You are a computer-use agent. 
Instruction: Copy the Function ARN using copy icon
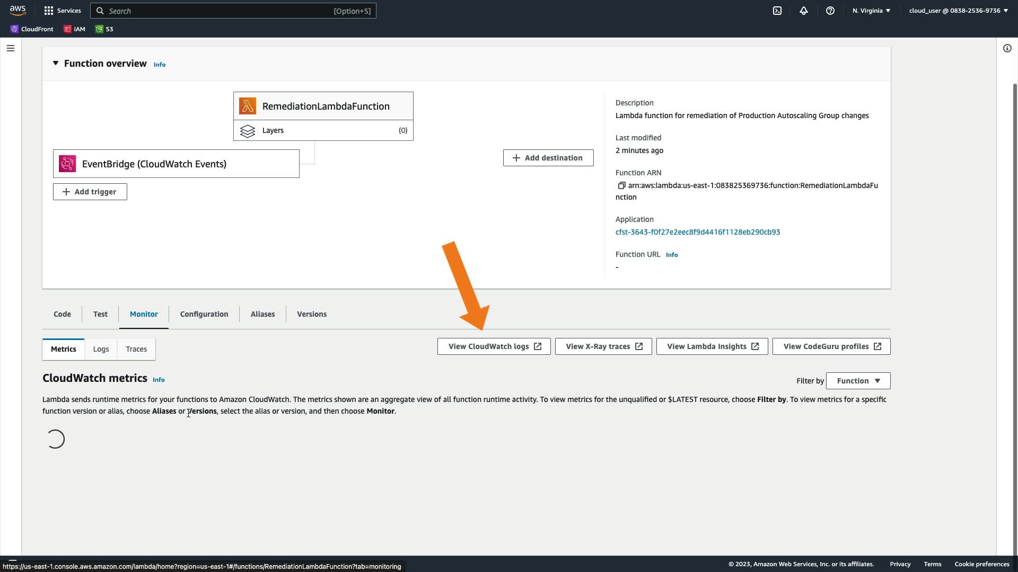621,185
